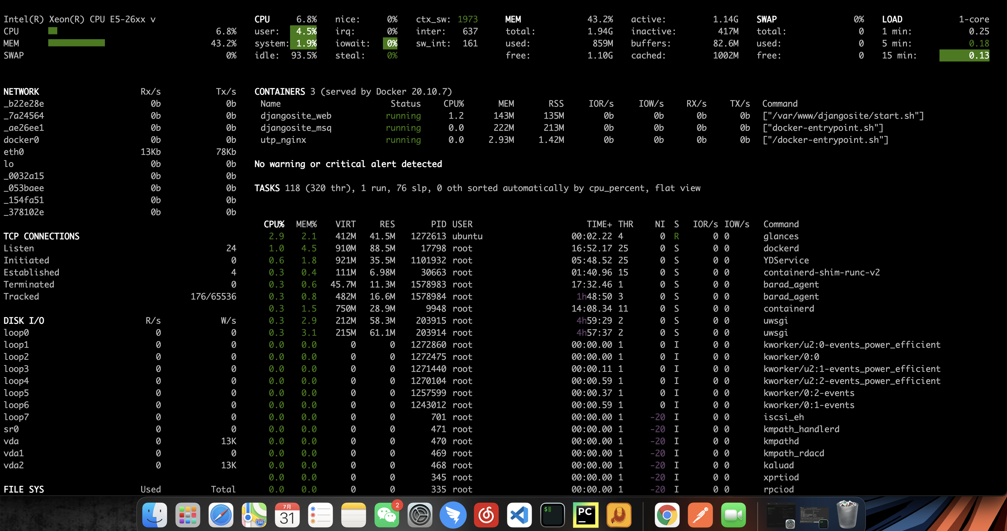Open Launchpad from the dock
Screen dimensions: 1007x531
pos(188,515)
